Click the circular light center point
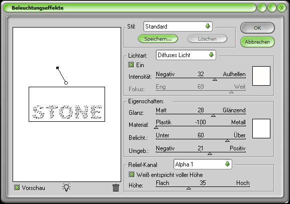This screenshot has width=290, height=204. 66,83
